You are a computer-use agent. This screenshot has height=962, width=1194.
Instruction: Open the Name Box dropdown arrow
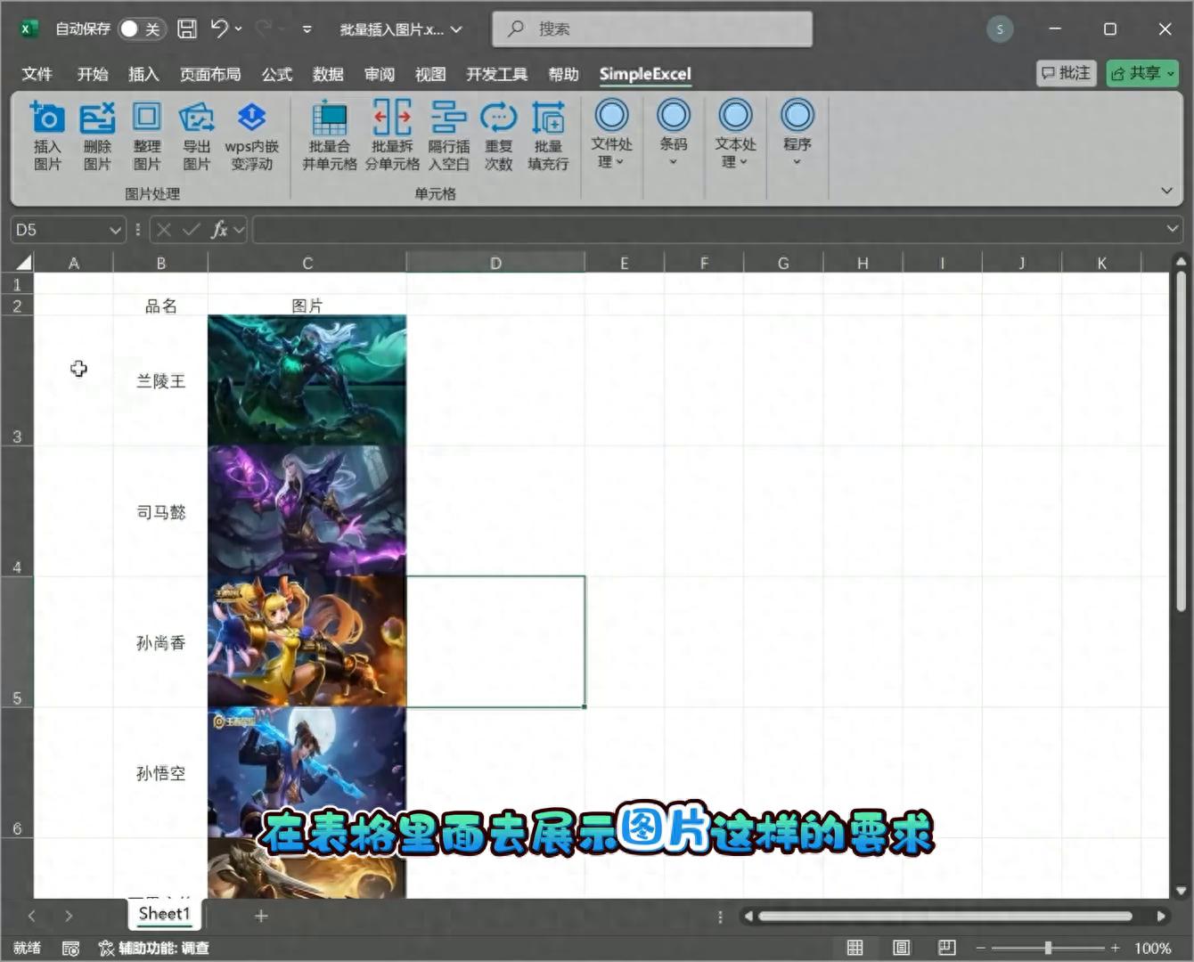click(115, 231)
